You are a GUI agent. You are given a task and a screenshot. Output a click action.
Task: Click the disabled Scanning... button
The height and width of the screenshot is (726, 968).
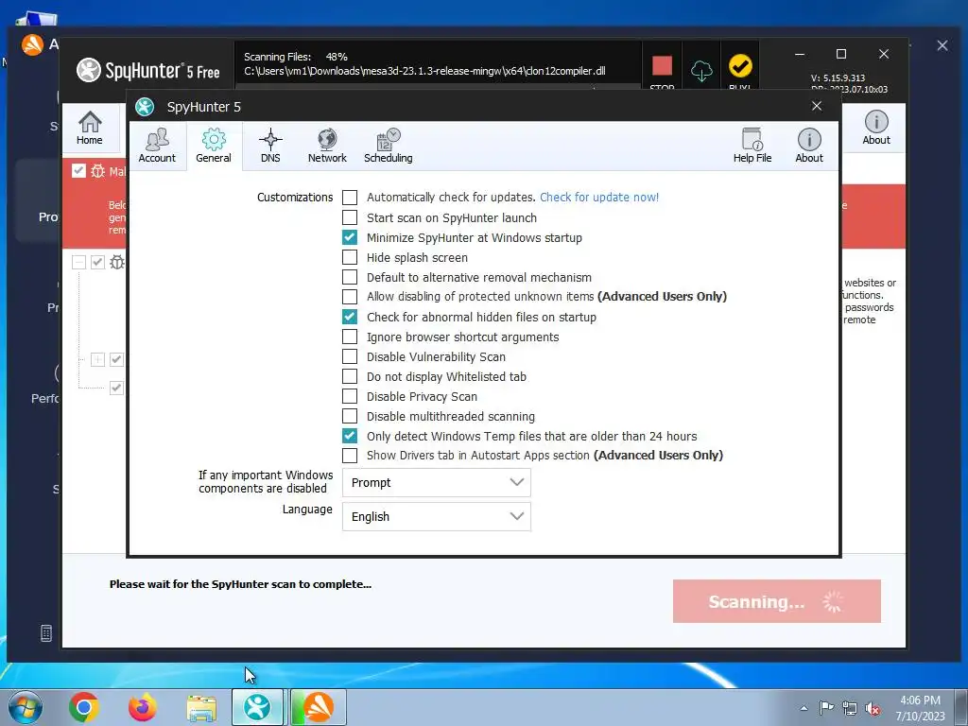click(777, 600)
